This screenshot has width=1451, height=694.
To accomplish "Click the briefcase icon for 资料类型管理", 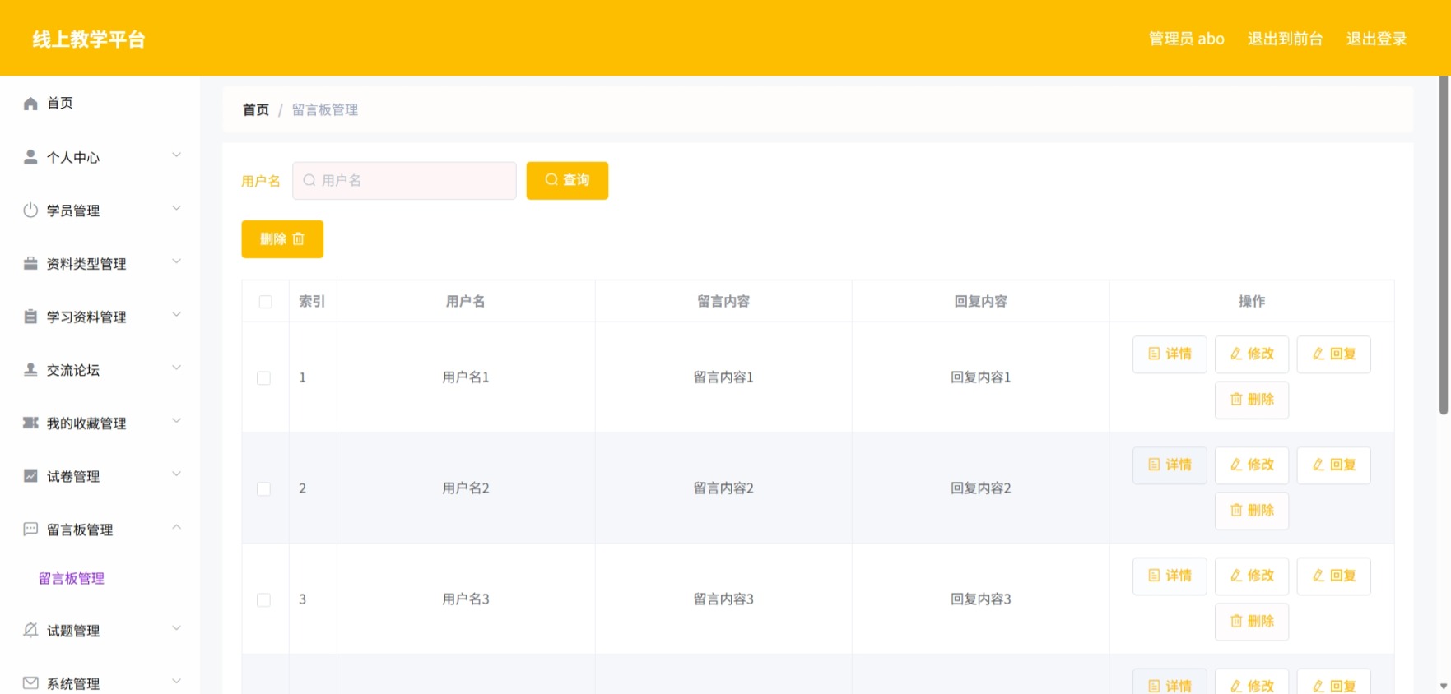I will click(30, 263).
